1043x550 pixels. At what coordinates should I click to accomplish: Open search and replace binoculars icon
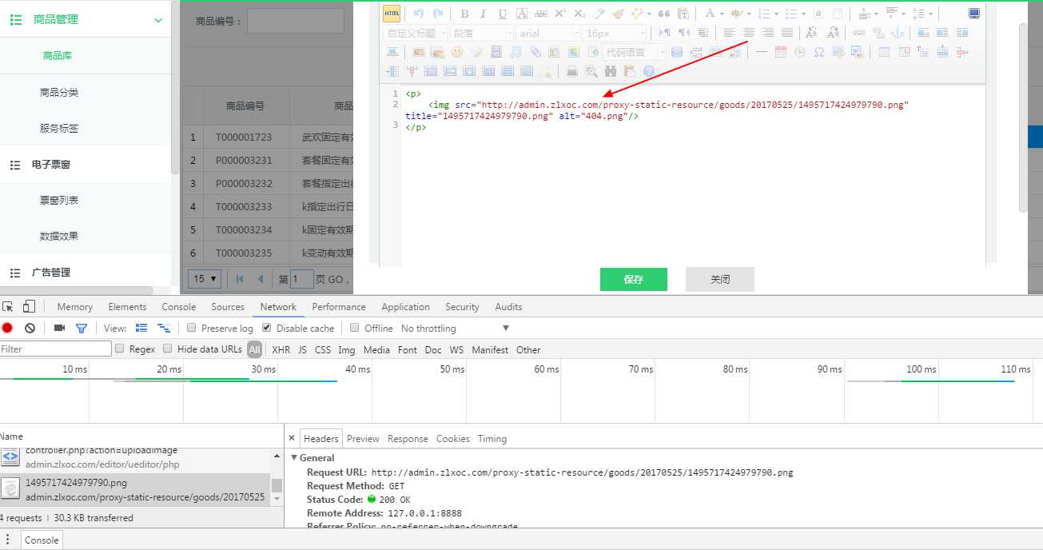tap(611, 71)
